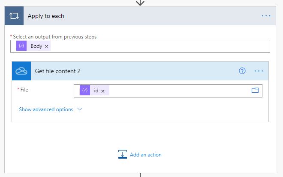The width and height of the screenshot is (283, 177).
Task: Select the Body token label
Action: [x=36, y=46]
